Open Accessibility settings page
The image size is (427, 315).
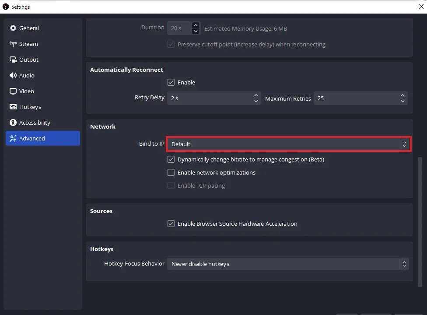tap(43, 122)
